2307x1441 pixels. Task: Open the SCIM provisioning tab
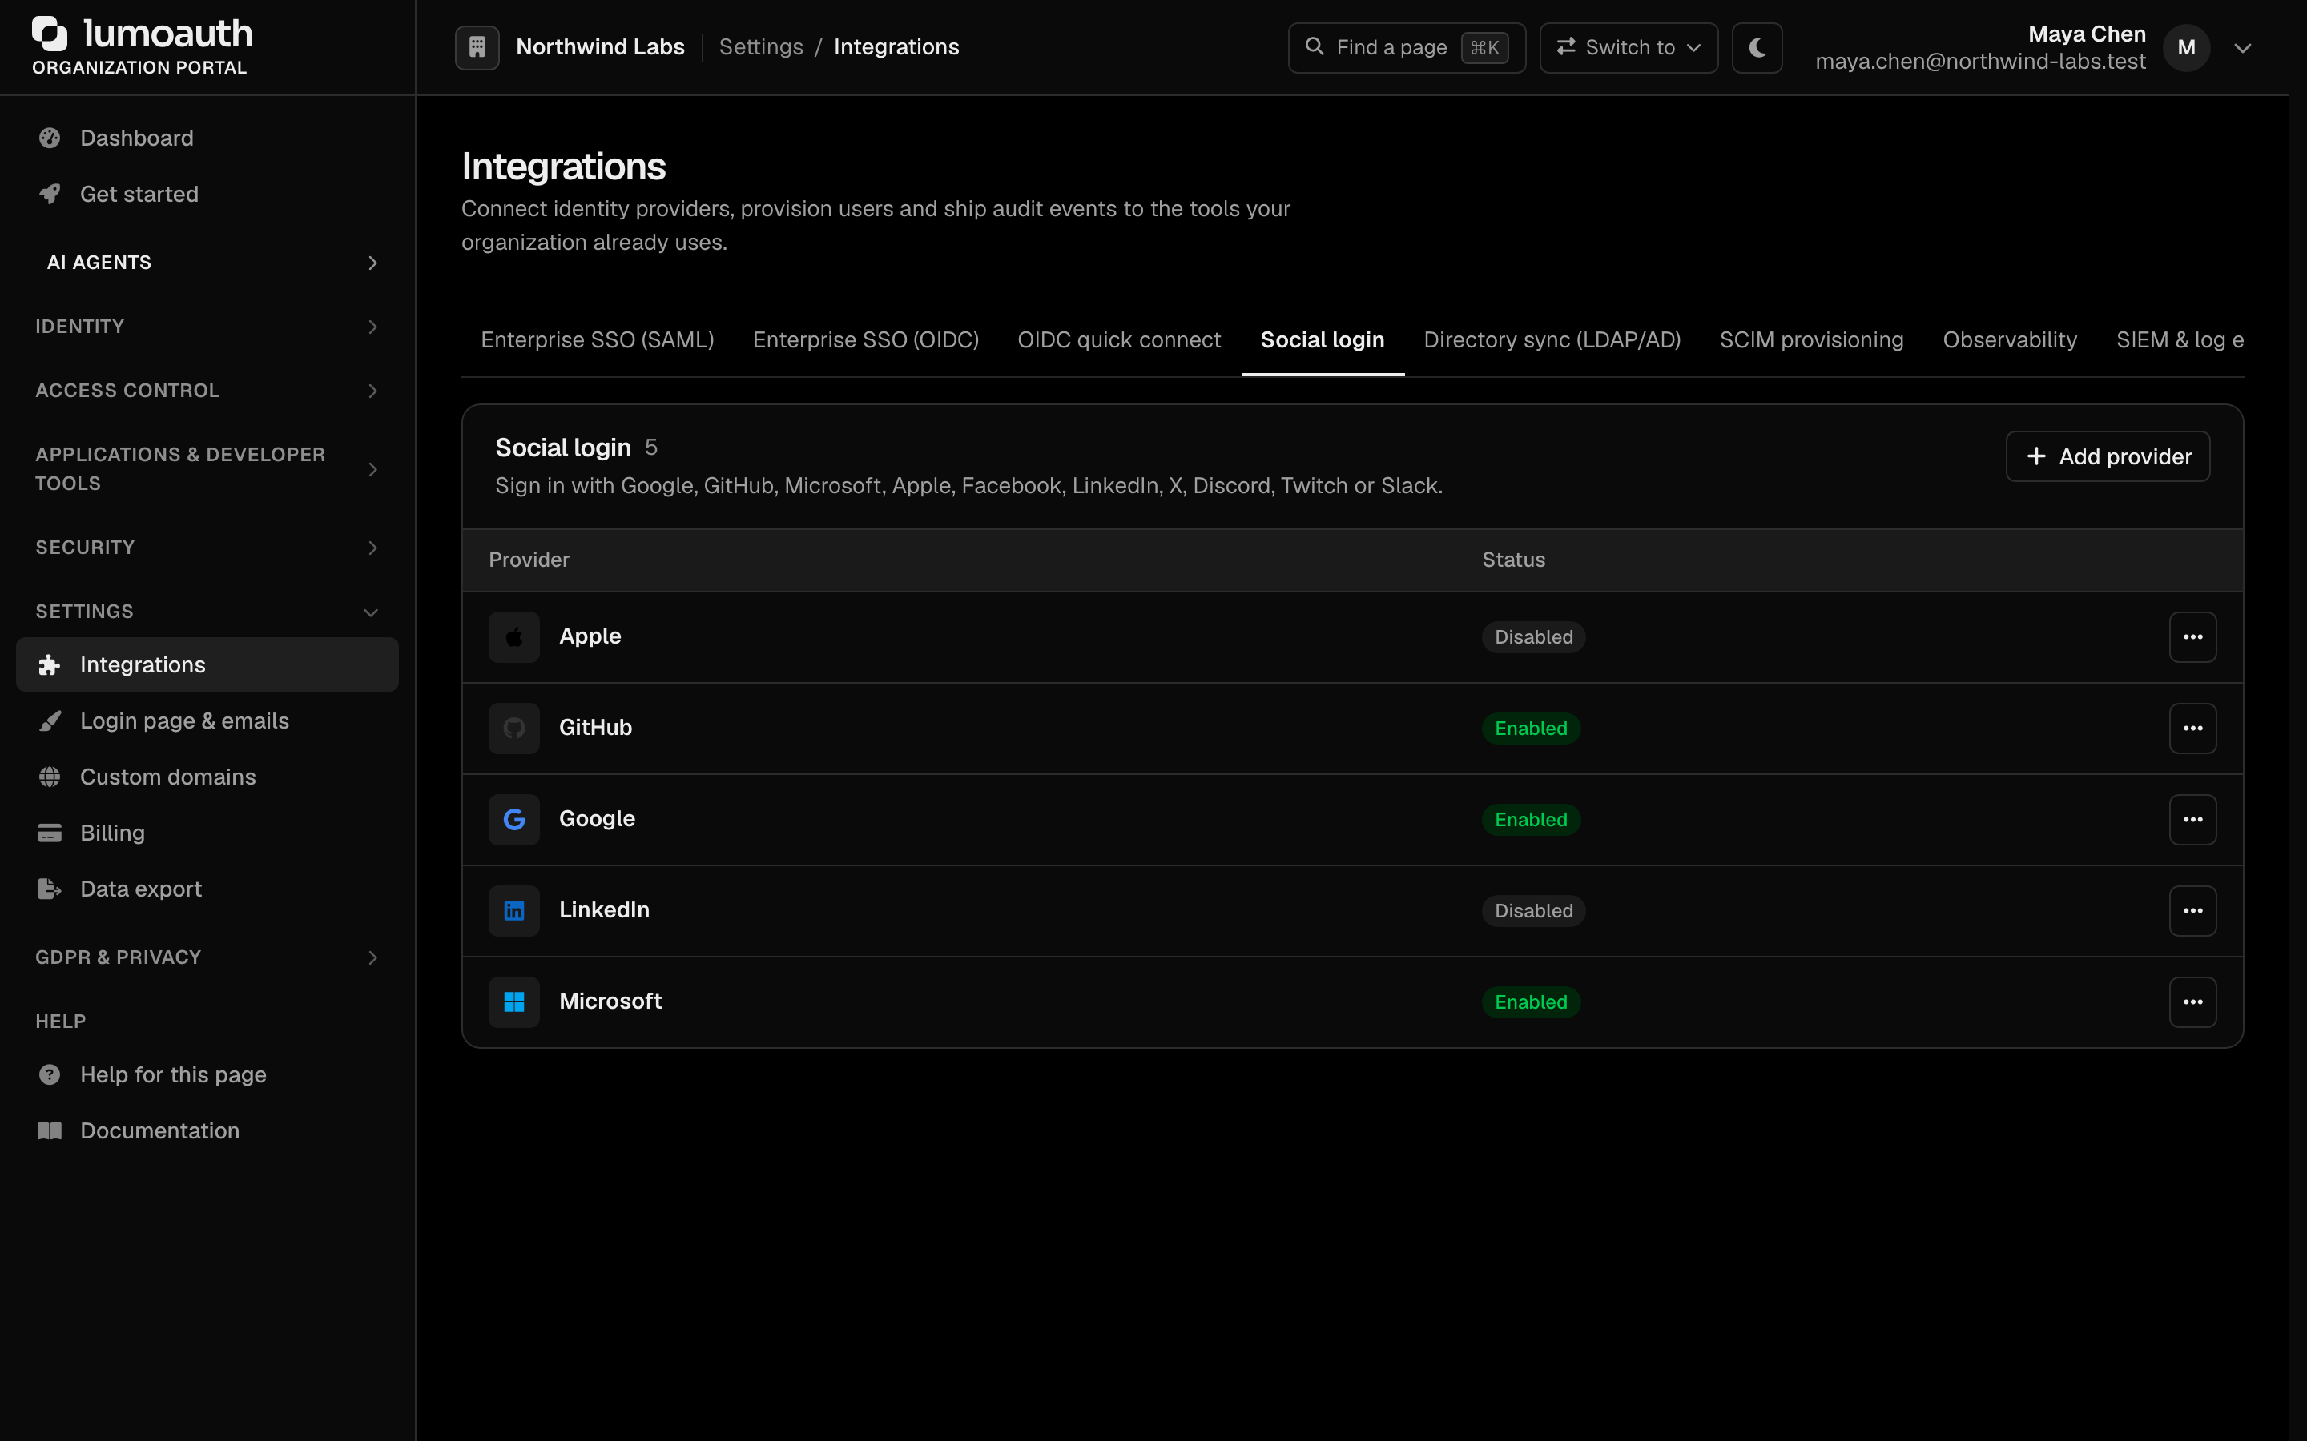1811,340
